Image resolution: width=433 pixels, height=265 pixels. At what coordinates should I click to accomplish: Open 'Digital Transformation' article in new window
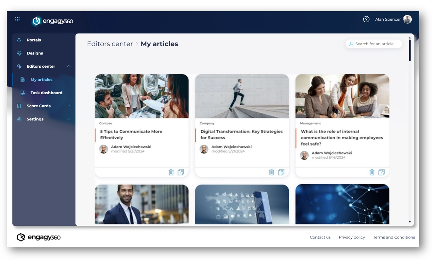tap(281, 172)
